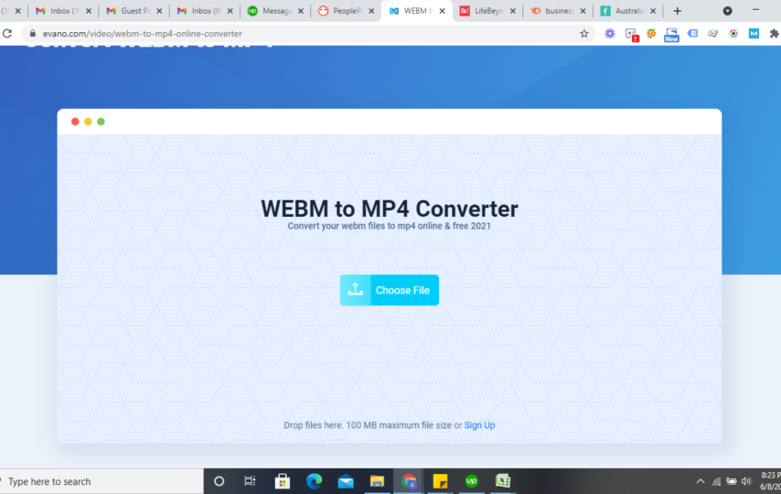Screen dimensions: 781x494
Task: Open the colorful lens extension icon
Action: tap(733, 34)
